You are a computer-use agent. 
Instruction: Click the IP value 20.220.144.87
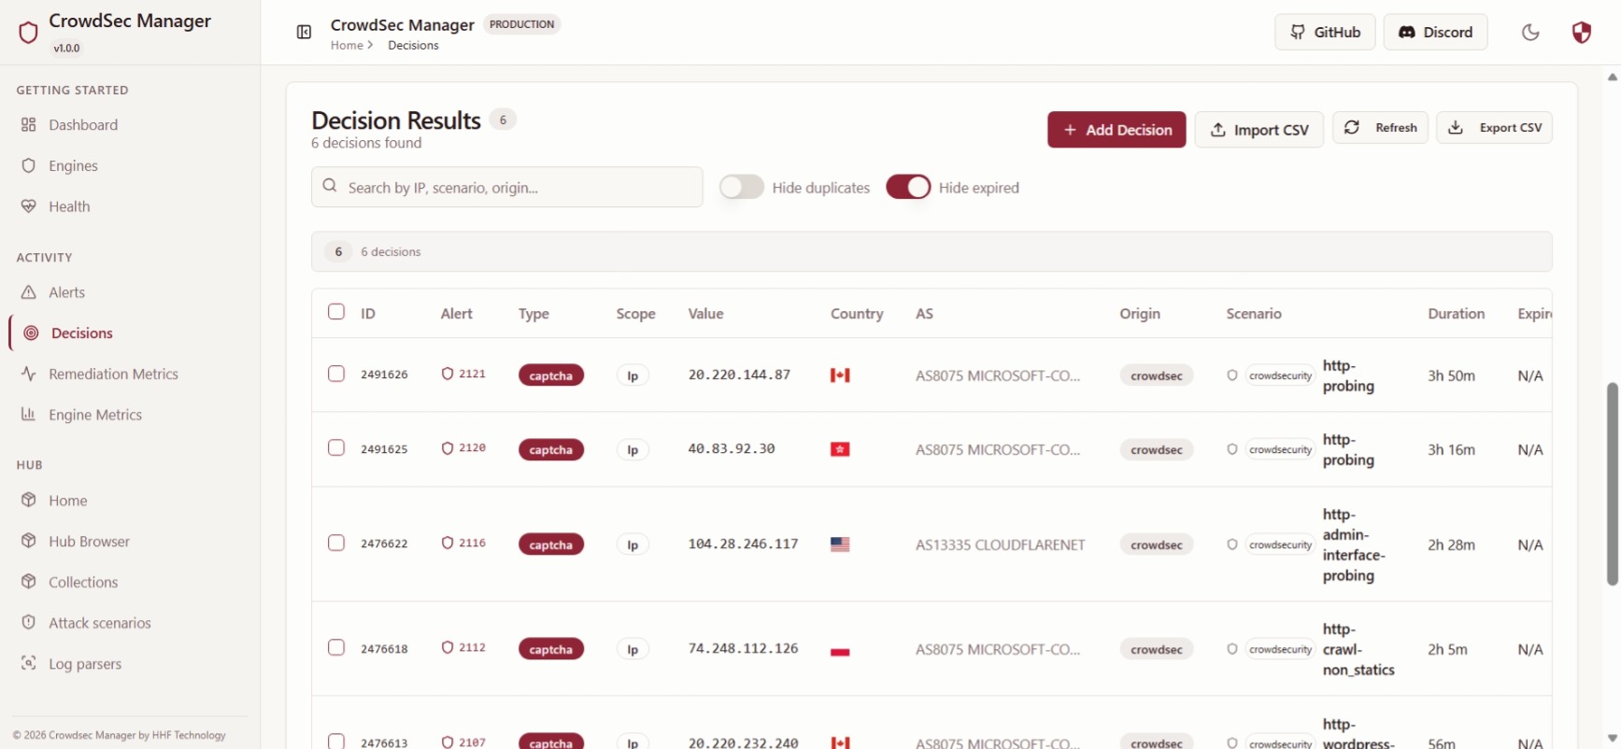(x=739, y=374)
